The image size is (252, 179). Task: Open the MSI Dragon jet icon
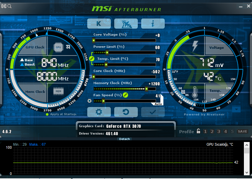[126, 24]
